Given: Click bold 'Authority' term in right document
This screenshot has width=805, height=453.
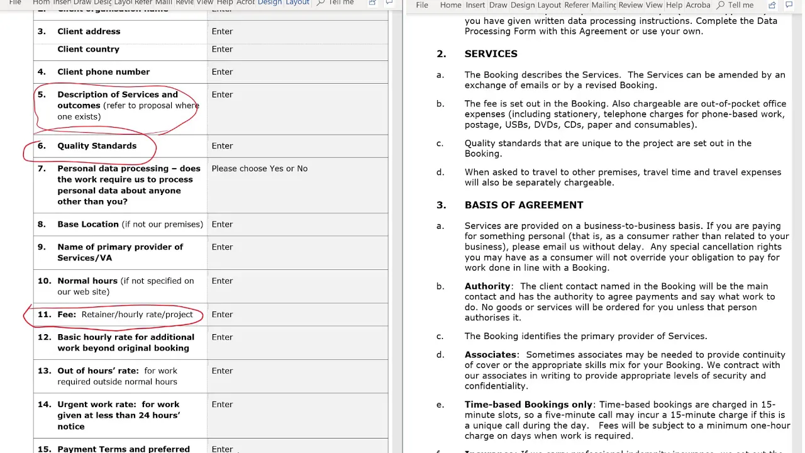Looking at the screenshot, I should (487, 286).
